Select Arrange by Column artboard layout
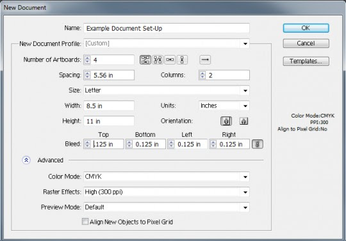The height and width of the screenshot is (241, 346). (x=182, y=59)
